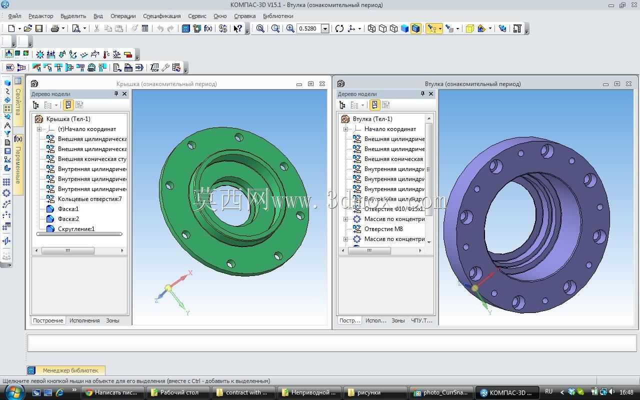Open the Рабочий стол taskbar button
This screenshot has width=640, height=400.
pos(178,392)
